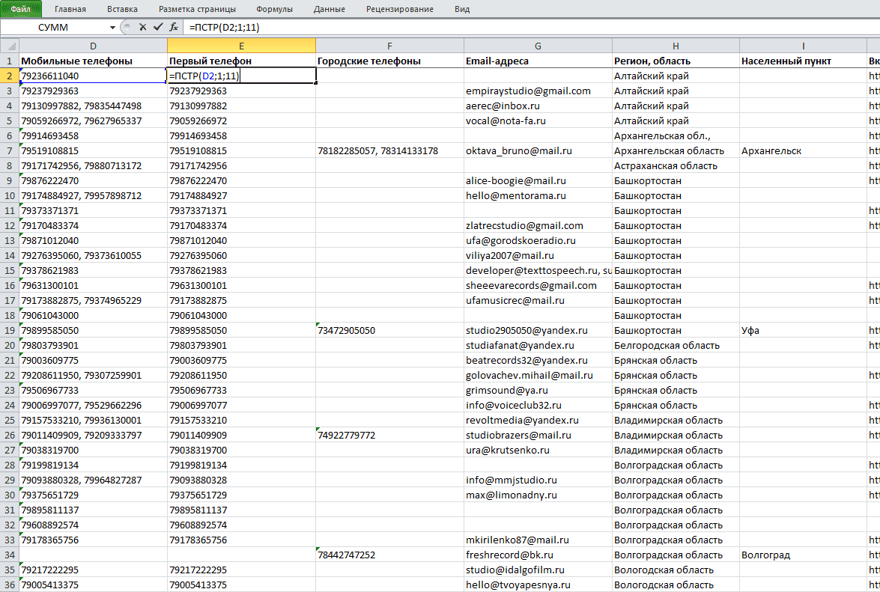Click the email aerec@inbox.ru
Viewport: 880px width, 592px height.
pos(503,106)
